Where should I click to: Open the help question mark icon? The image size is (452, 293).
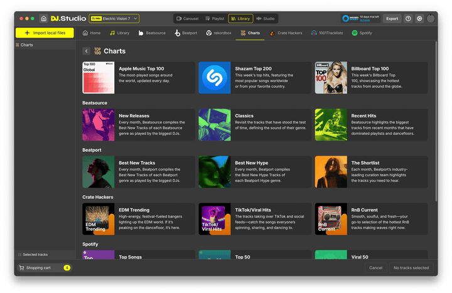click(x=408, y=19)
